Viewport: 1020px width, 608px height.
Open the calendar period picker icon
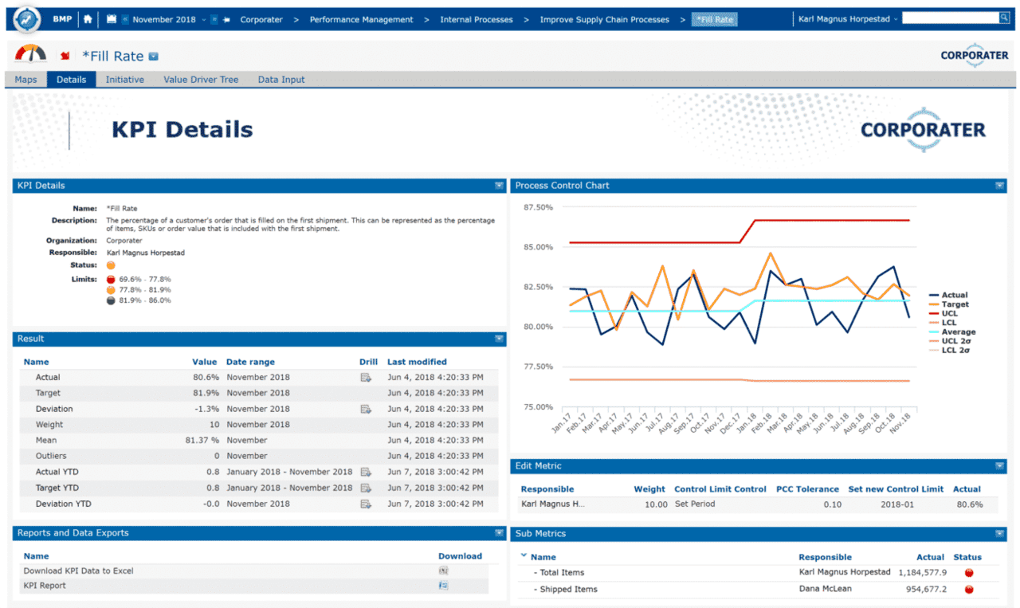click(x=112, y=19)
